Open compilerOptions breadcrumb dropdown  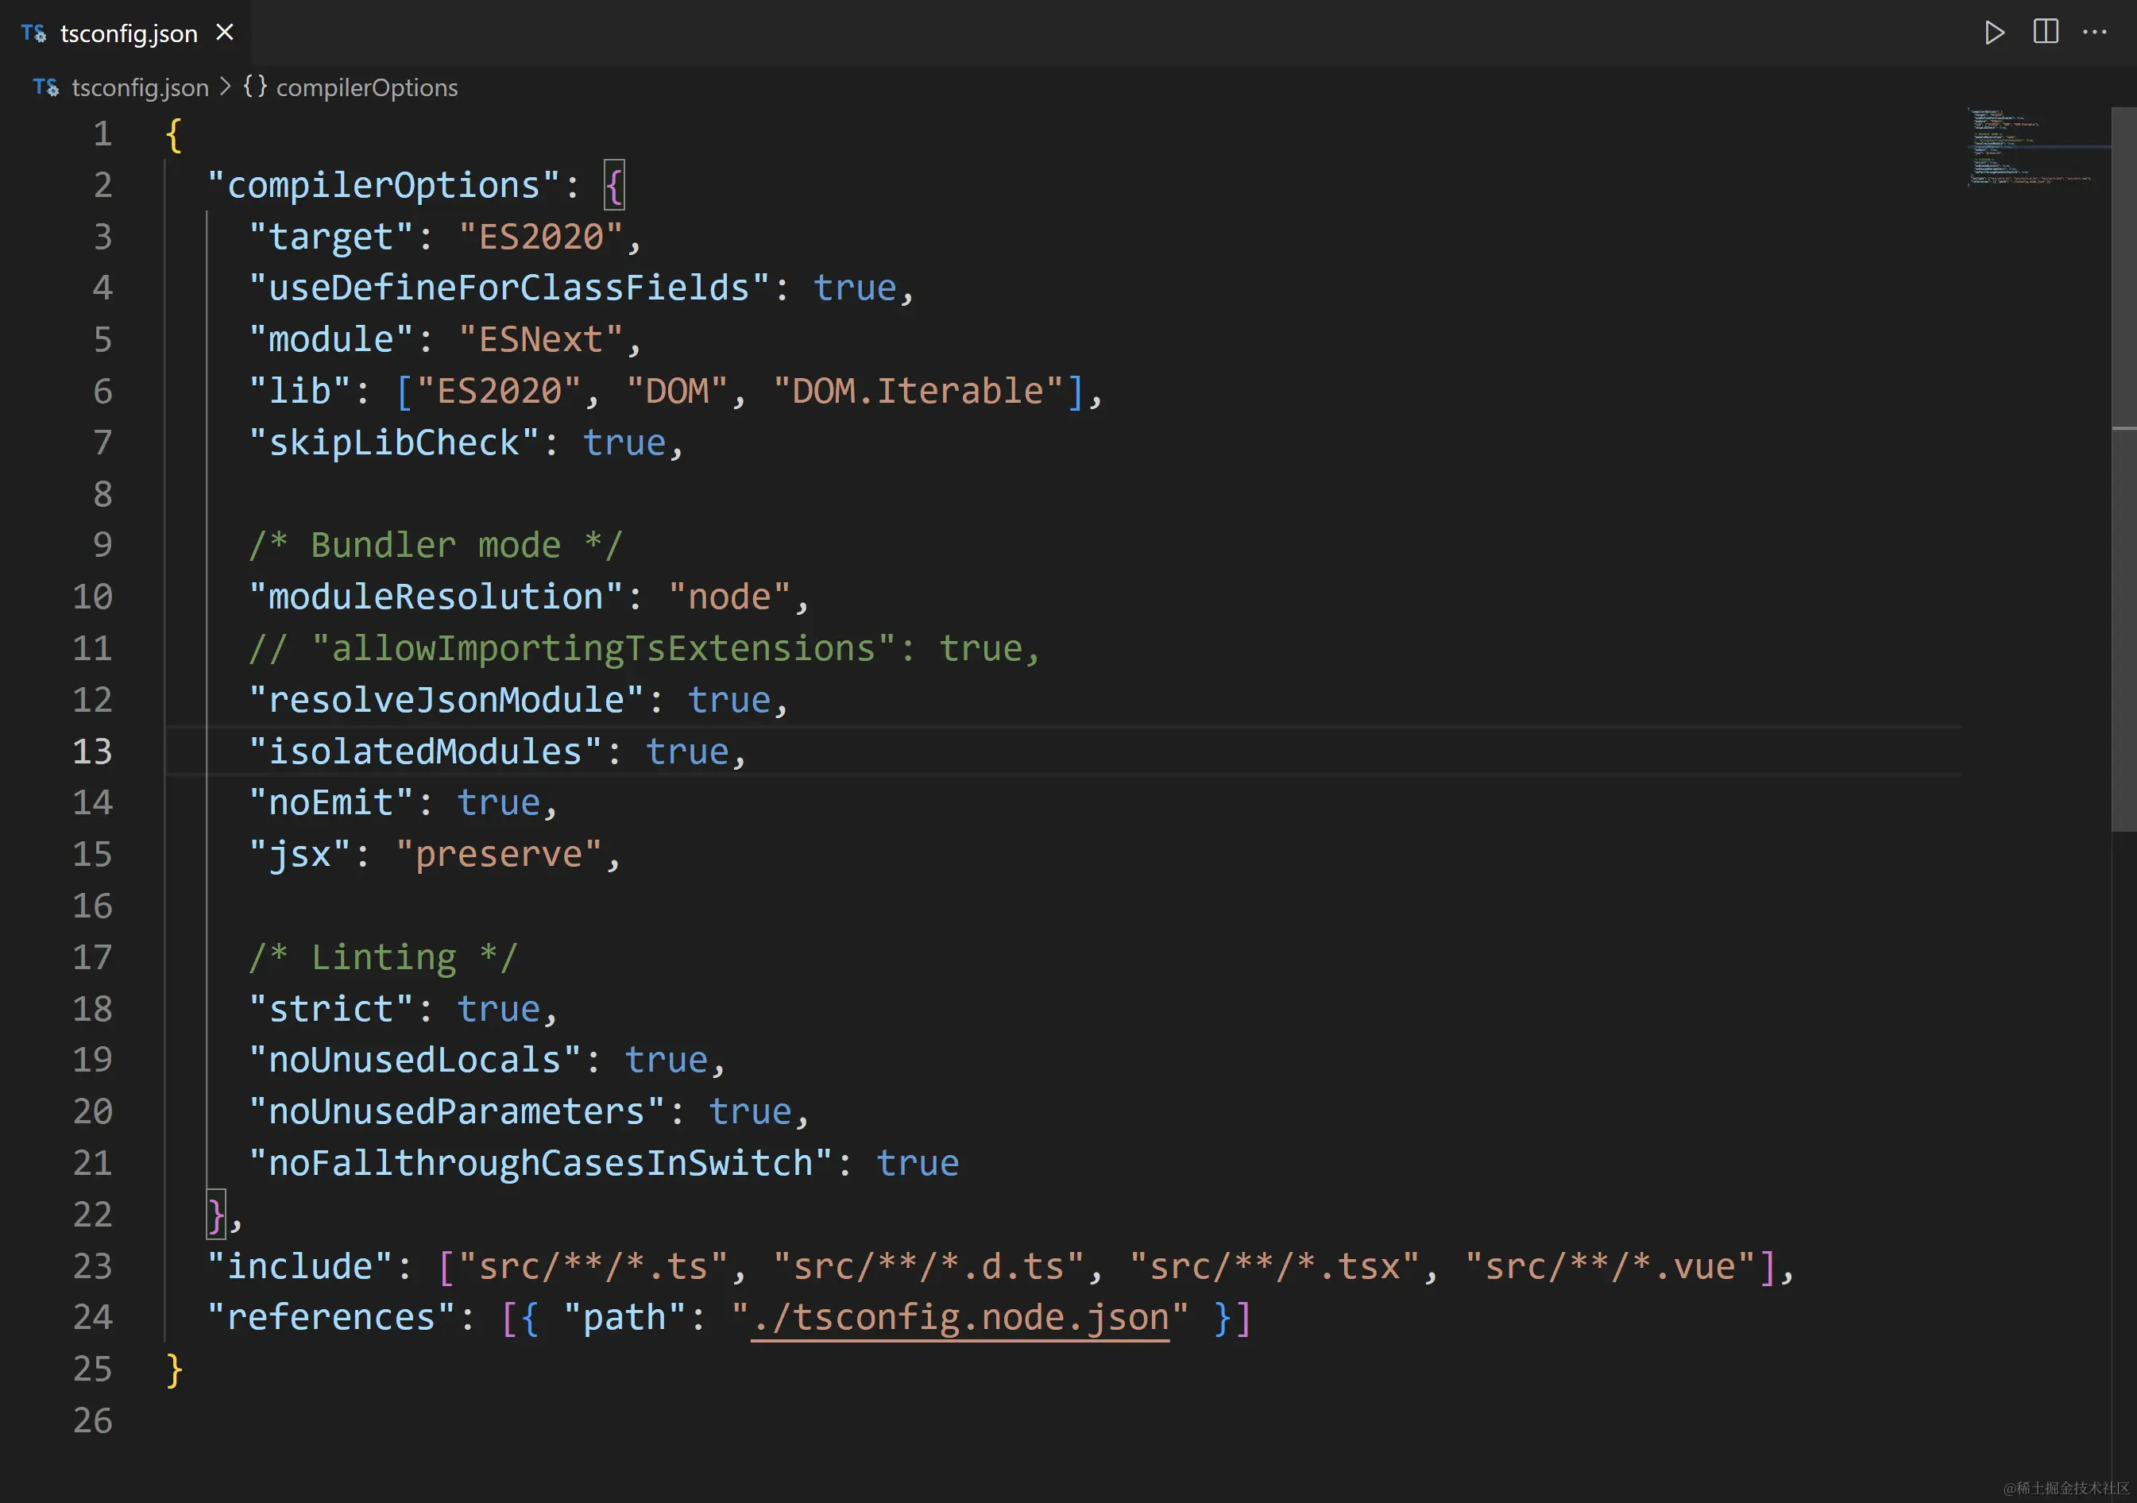[367, 87]
